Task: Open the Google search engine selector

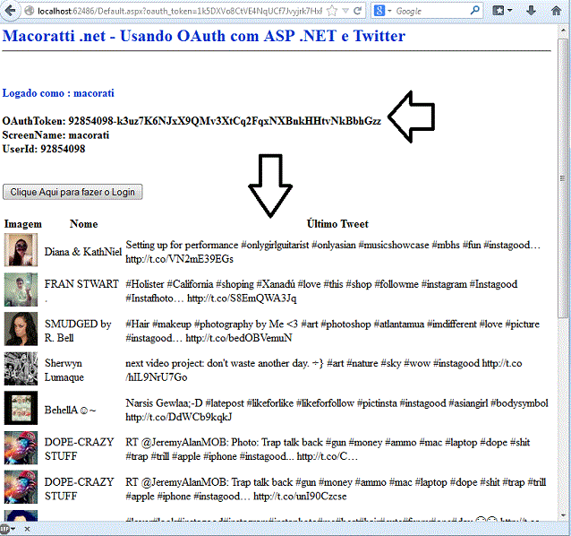Action: click(382, 11)
